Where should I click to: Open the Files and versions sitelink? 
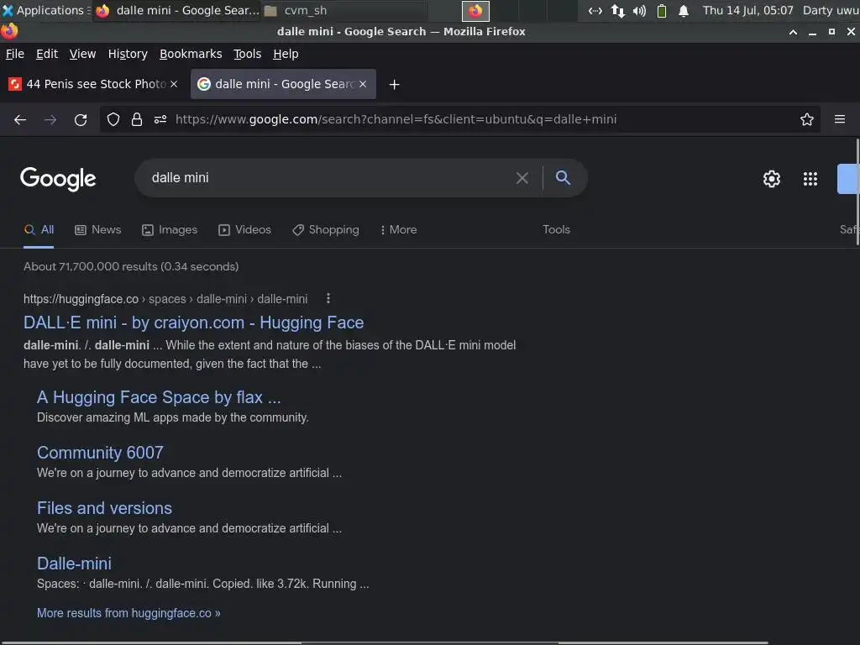[104, 508]
